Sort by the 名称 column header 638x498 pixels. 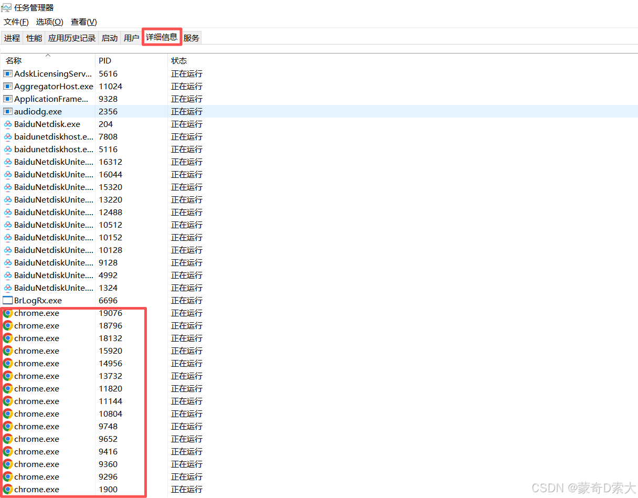point(48,60)
